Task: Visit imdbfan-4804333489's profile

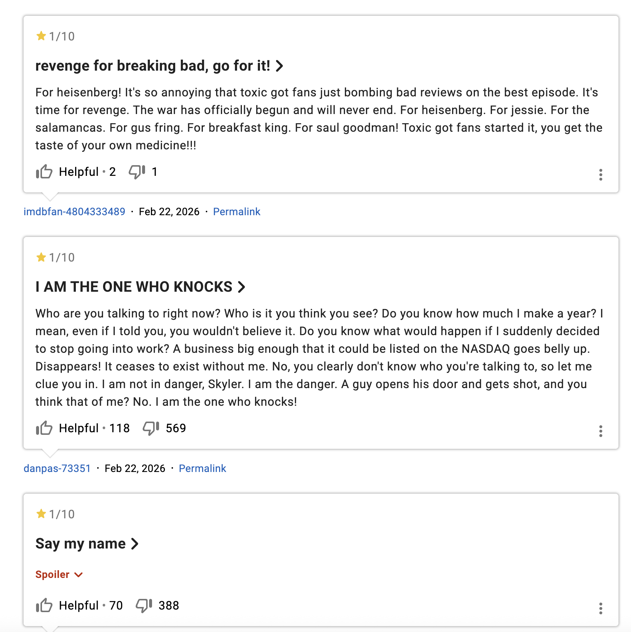Action: 74,212
